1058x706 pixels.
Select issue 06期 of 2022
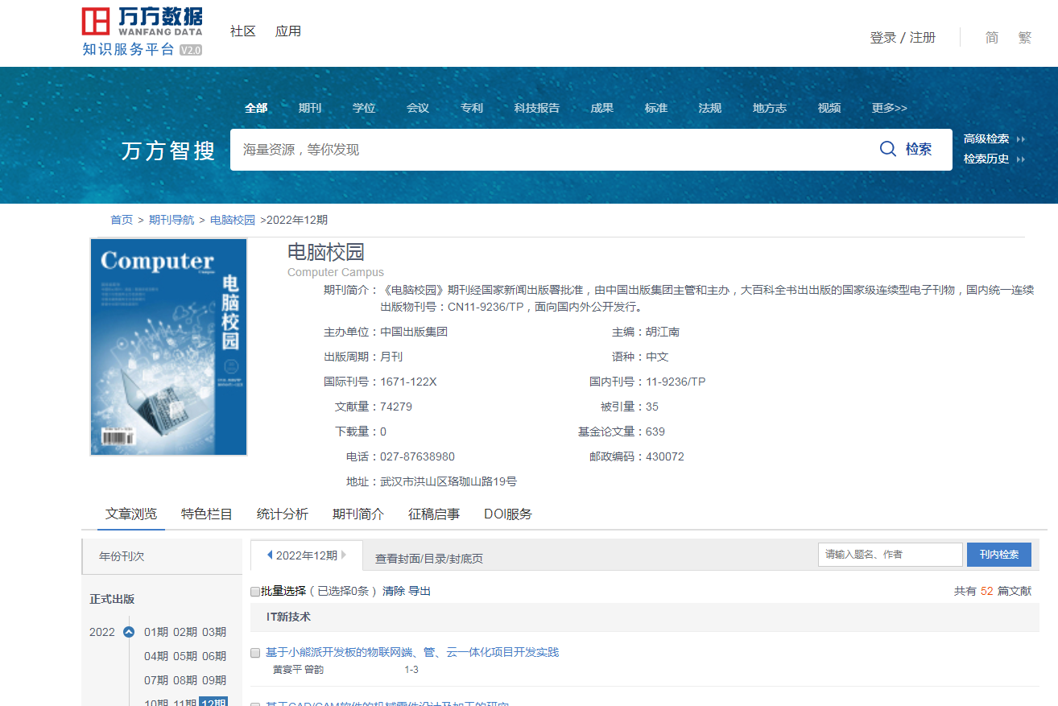click(214, 656)
